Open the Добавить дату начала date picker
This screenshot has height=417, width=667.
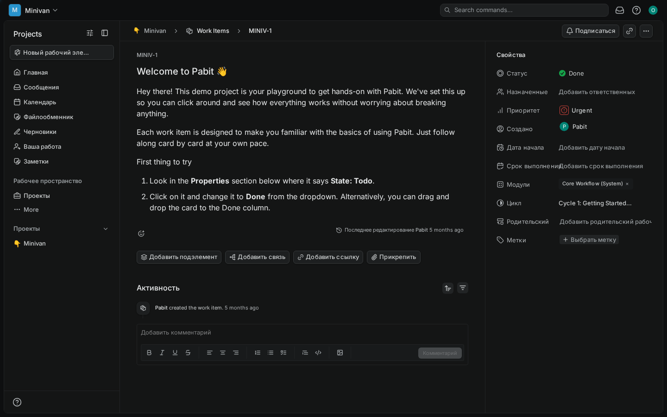tap(591, 147)
